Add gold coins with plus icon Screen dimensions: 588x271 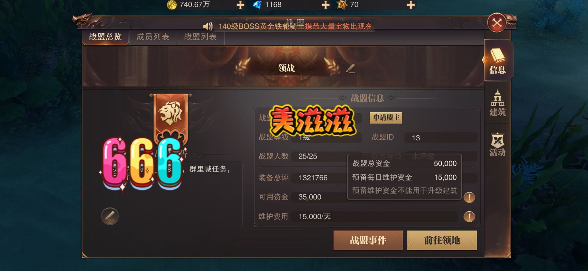tap(240, 5)
